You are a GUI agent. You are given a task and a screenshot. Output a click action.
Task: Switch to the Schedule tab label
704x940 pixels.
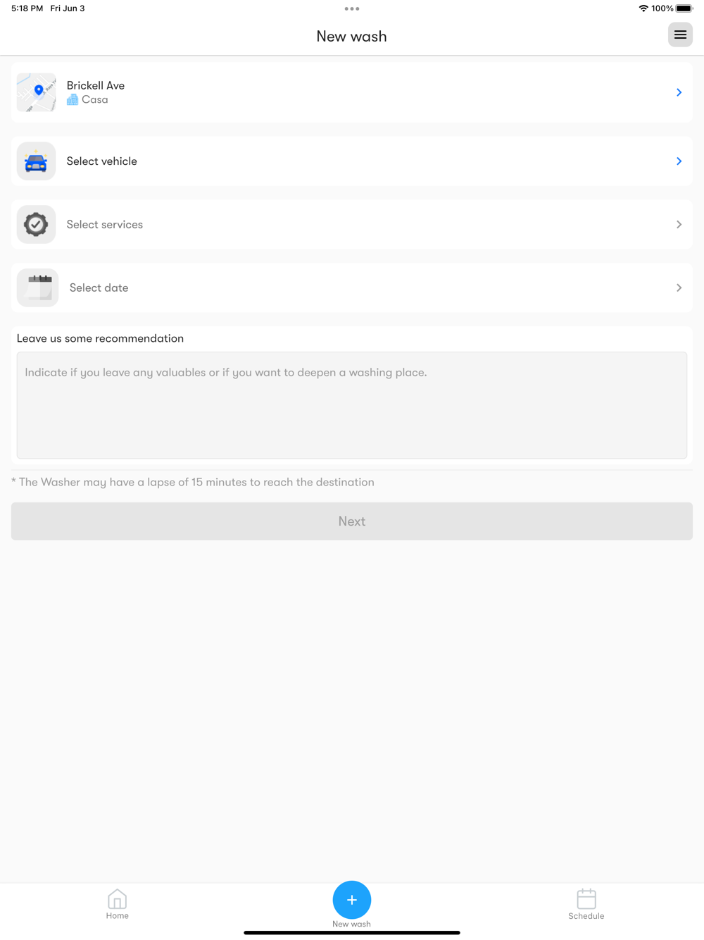(586, 916)
